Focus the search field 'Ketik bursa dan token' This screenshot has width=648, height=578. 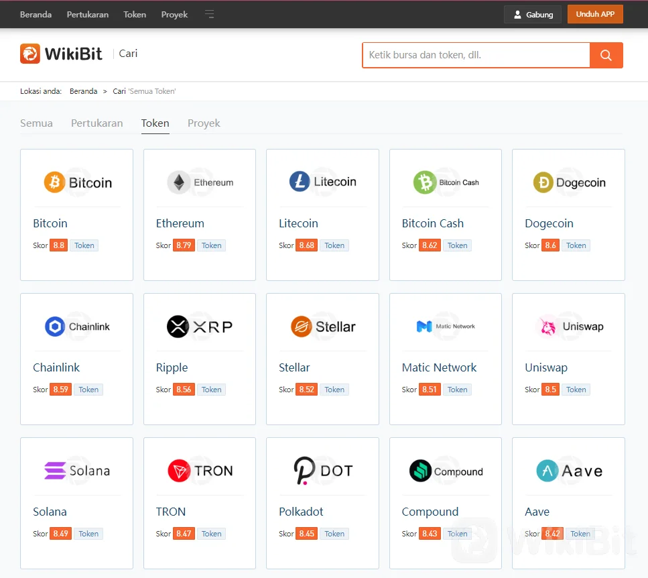click(x=476, y=55)
